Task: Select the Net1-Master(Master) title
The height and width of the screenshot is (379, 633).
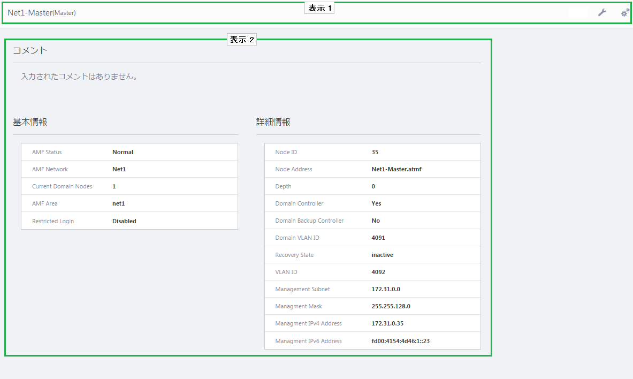Action: click(x=42, y=12)
